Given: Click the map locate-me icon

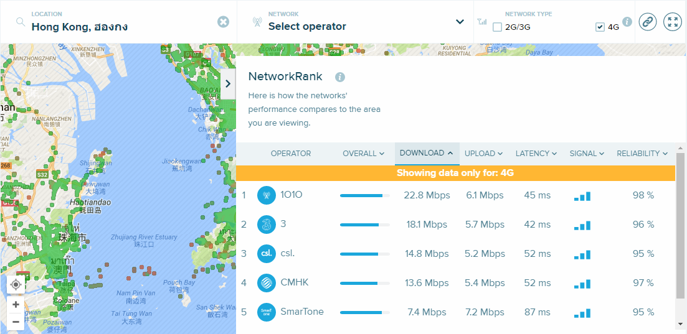Looking at the screenshot, I should [x=16, y=285].
